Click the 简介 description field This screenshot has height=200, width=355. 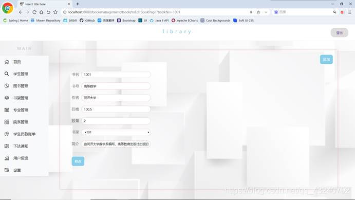tap(116, 144)
